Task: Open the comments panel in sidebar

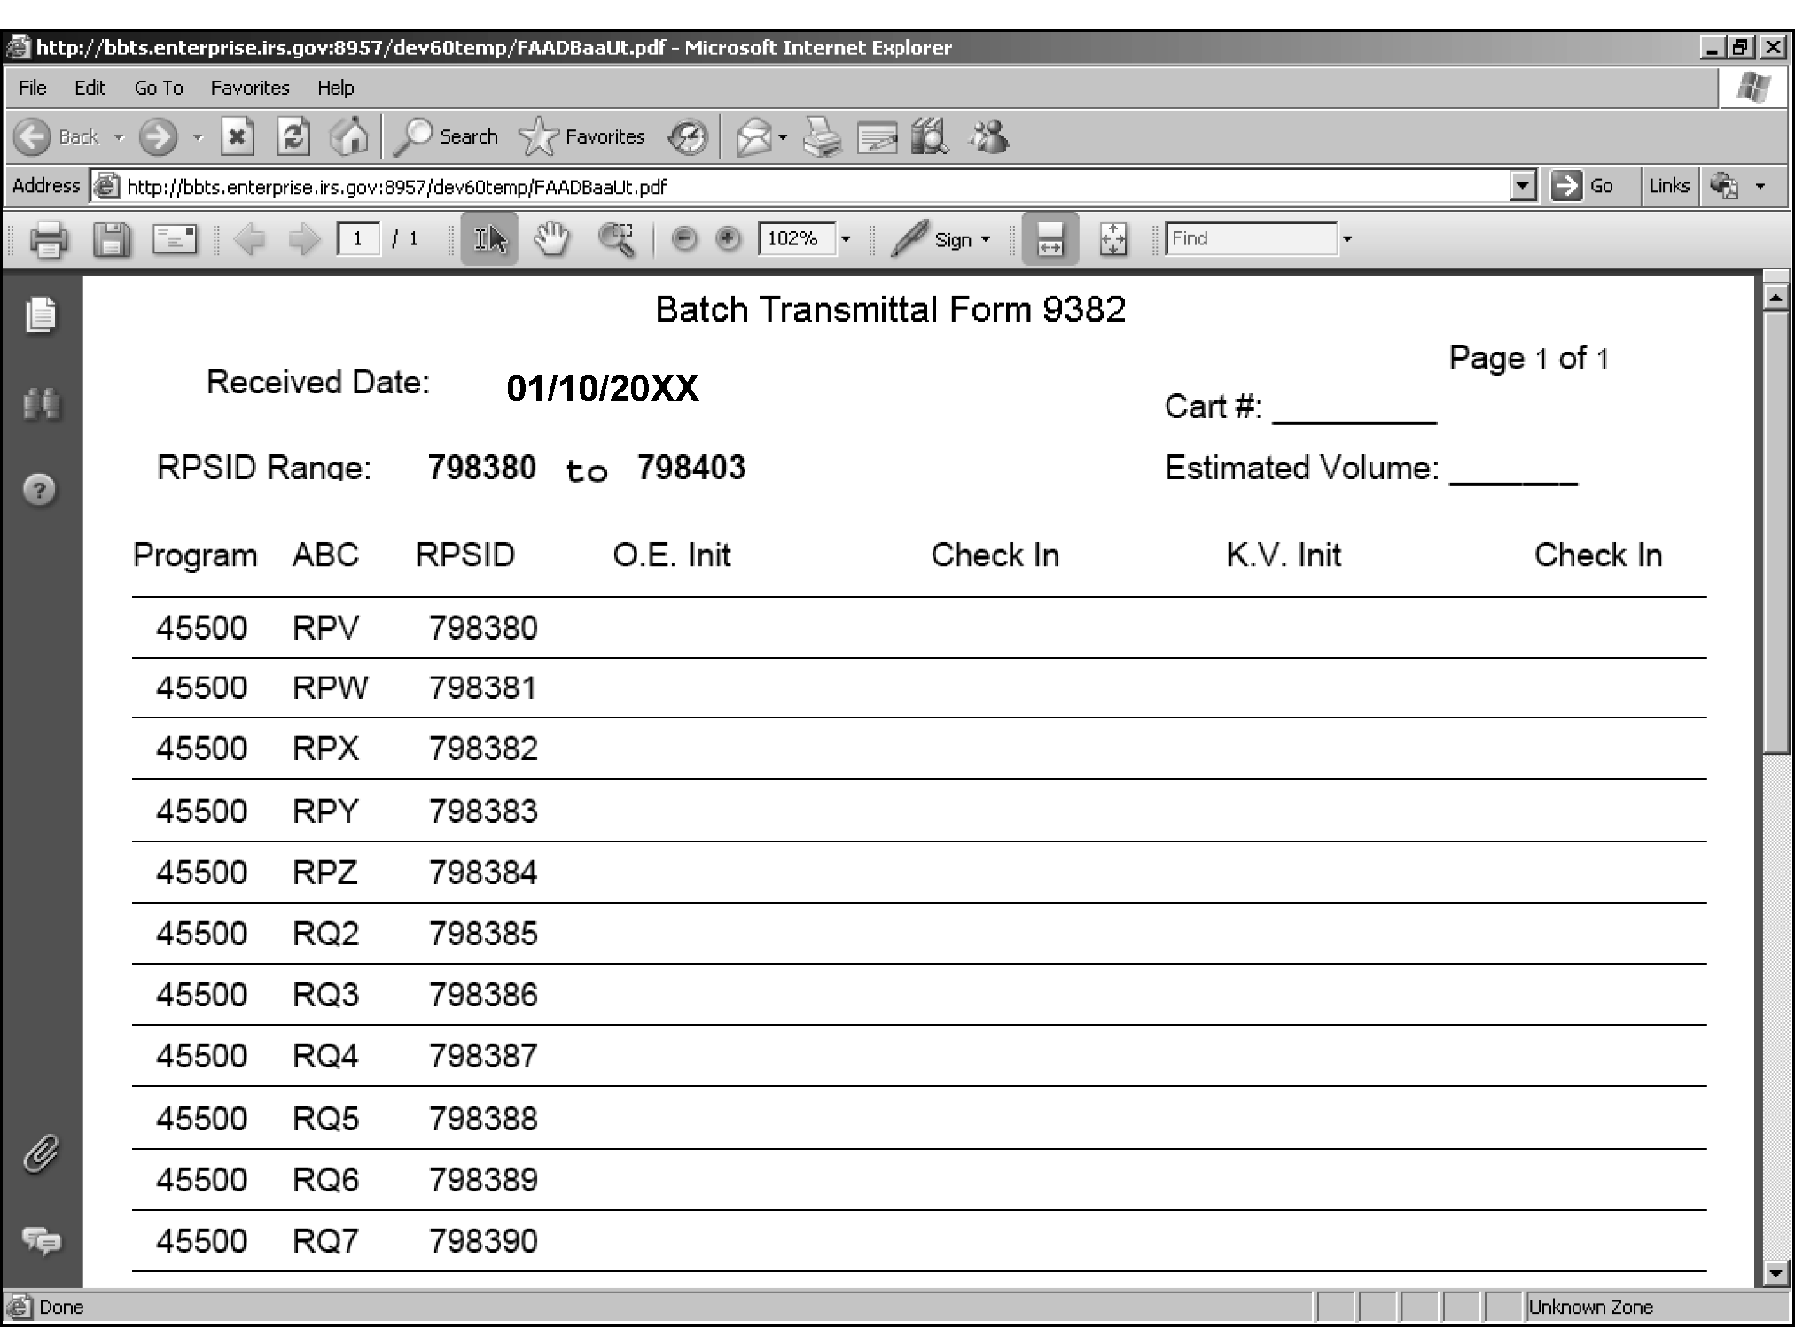Action: (41, 1241)
